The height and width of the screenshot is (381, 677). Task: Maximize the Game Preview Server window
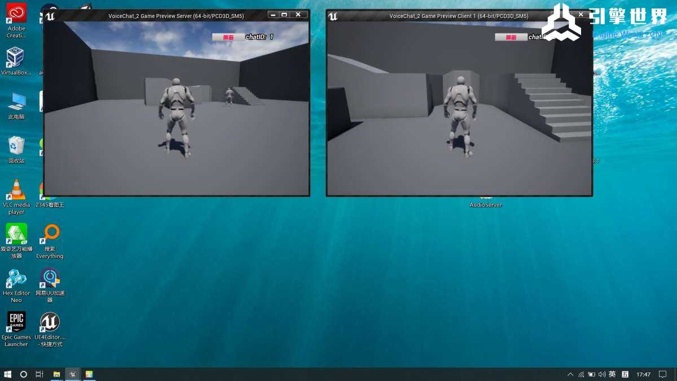[x=284, y=14]
